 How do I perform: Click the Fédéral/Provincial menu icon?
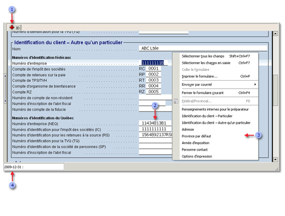pyautogui.click(x=176, y=101)
